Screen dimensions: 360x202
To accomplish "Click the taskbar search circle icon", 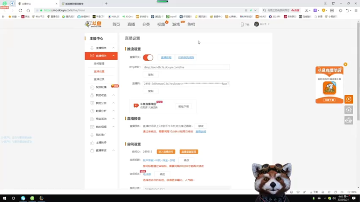I will pyautogui.click(x=13, y=198).
